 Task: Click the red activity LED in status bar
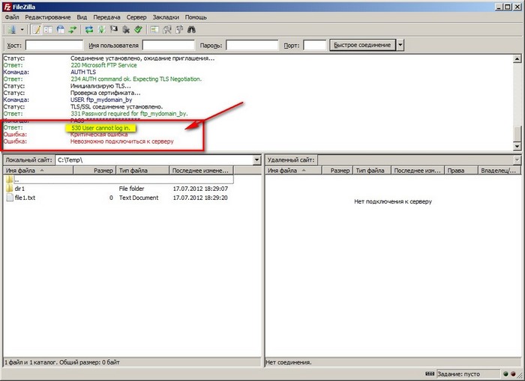(x=513, y=374)
